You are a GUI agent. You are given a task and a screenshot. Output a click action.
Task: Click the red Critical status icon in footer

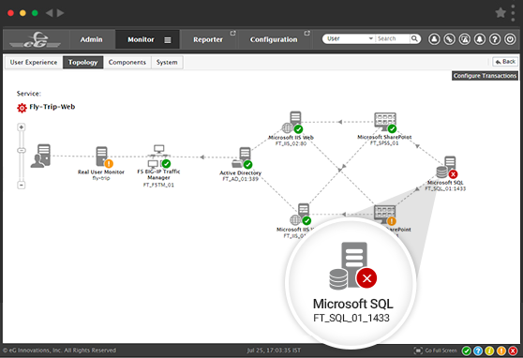(513, 351)
